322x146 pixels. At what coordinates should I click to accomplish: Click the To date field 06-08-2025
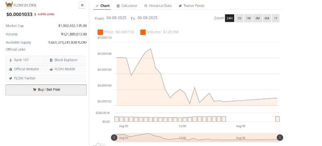pyautogui.click(x=148, y=18)
